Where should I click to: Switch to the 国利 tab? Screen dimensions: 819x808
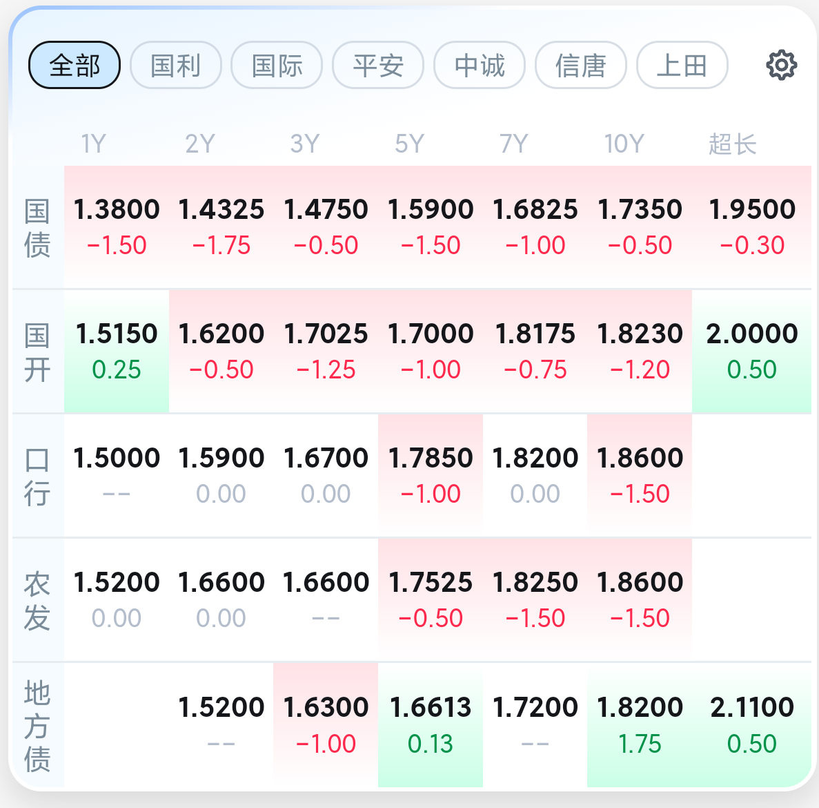(x=175, y=66)
